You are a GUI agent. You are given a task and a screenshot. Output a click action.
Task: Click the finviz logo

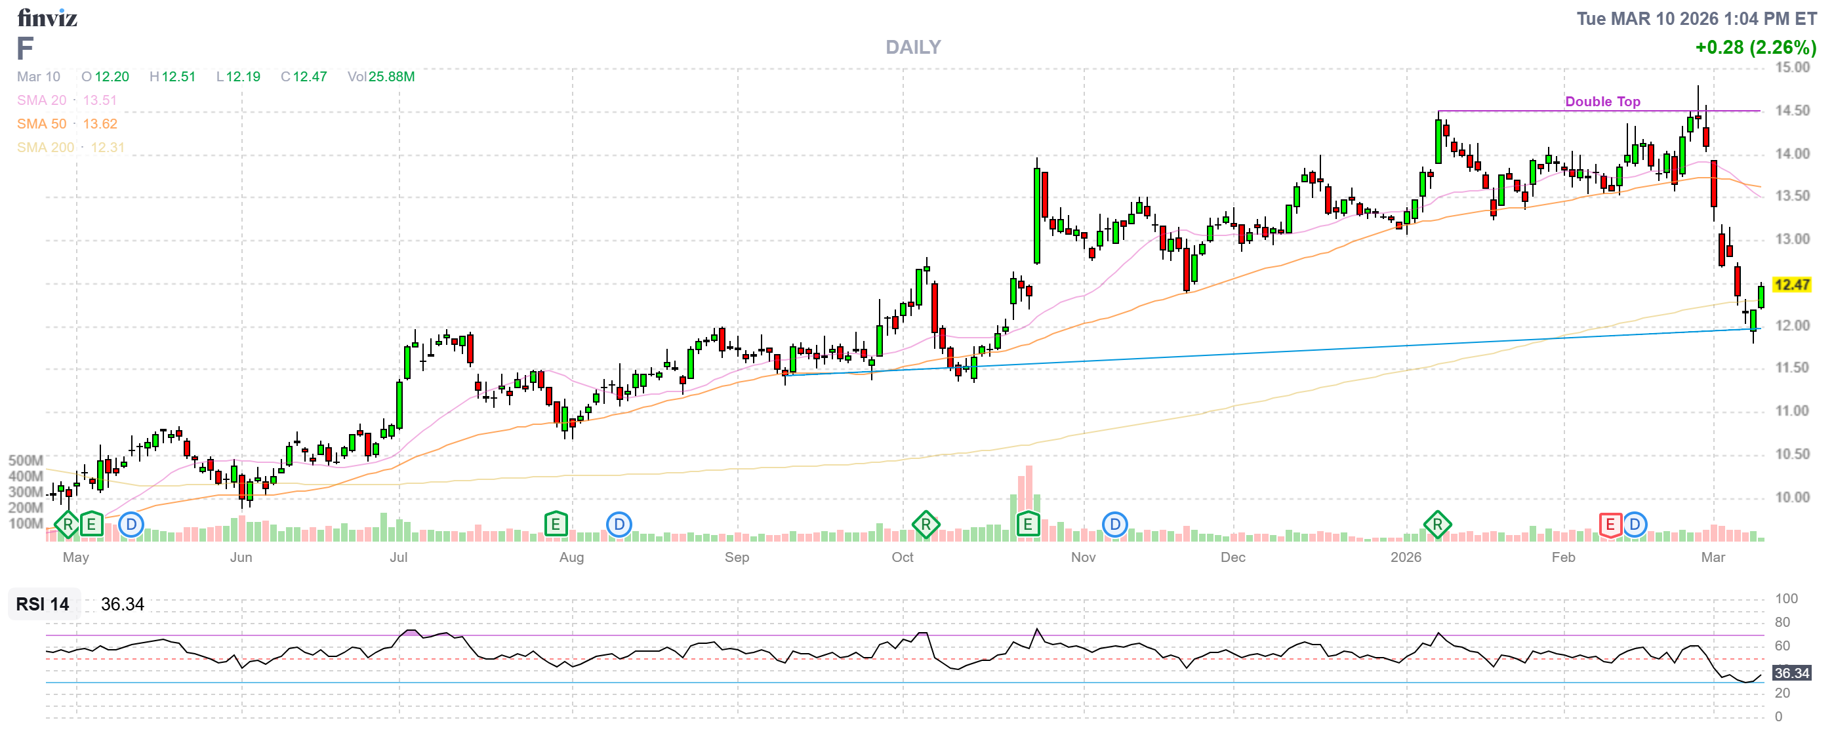pos(47,18)
